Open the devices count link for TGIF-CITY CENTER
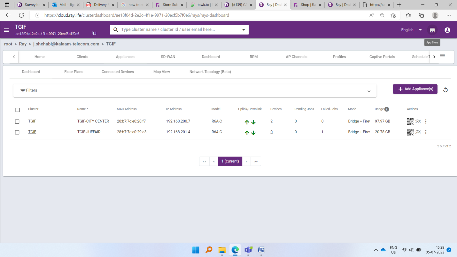Viewport: 457px width, 257px height. tap(272, 121)
